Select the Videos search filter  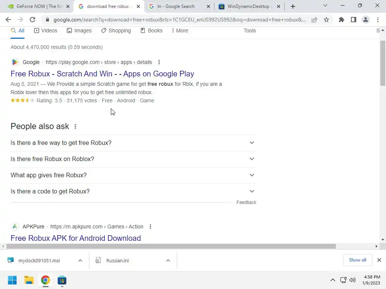[x=46, y=30]
